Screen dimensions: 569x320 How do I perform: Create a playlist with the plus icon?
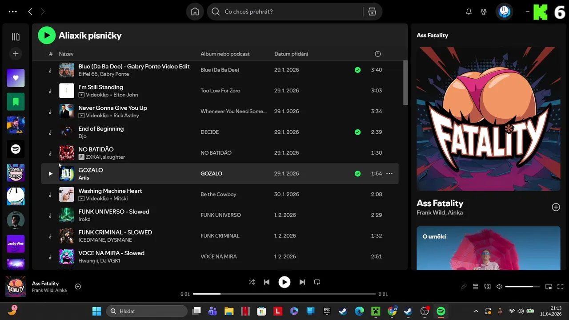[x=16, y=54]
